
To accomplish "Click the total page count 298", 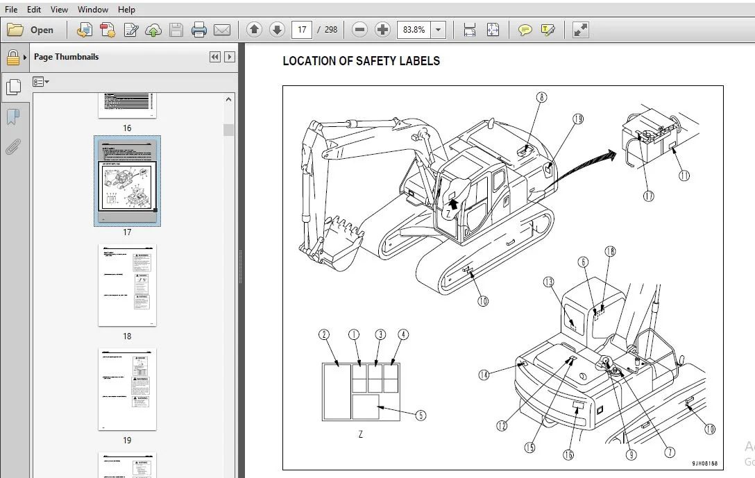I will coord(331,30).
